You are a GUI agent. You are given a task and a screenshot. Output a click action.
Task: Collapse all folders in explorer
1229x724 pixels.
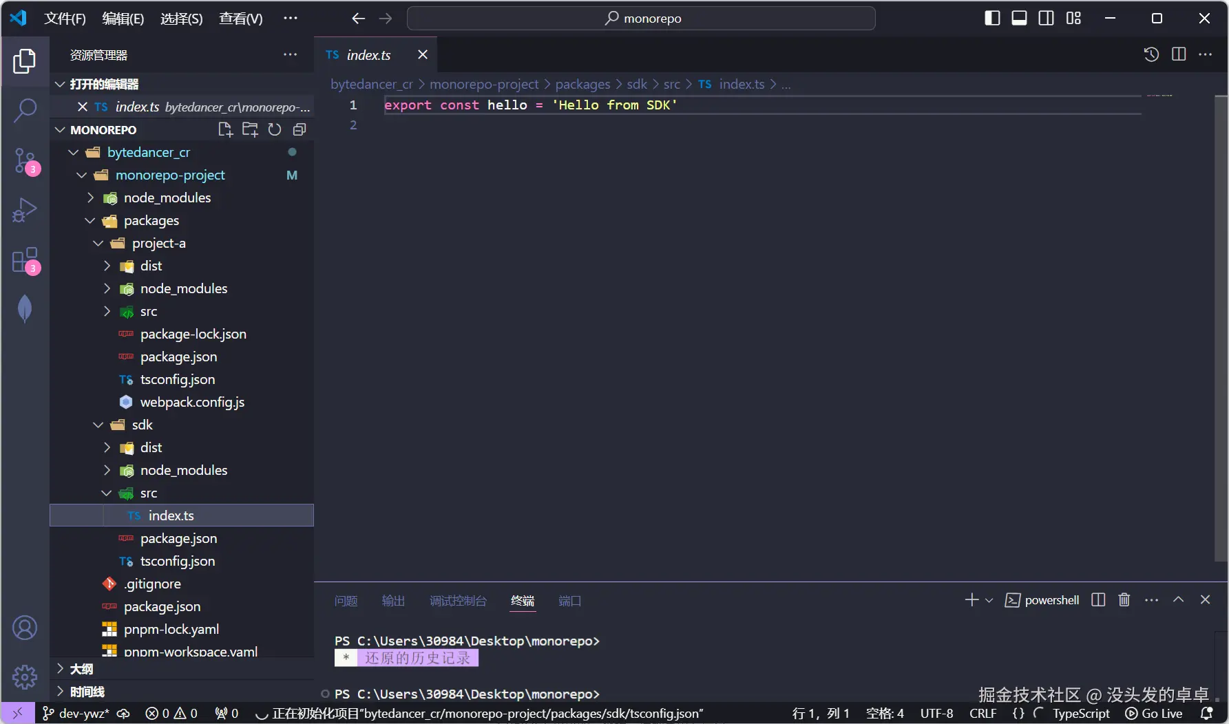[299, 129]
